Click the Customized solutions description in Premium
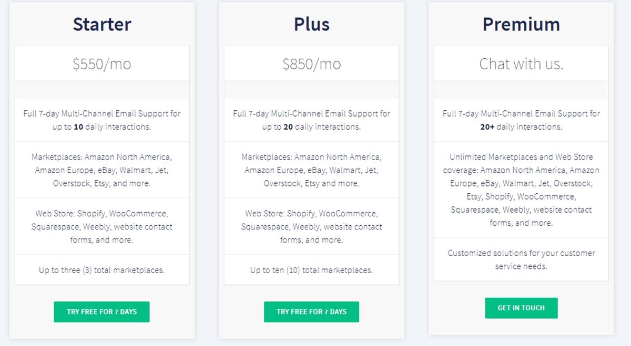 pos(521,259)
